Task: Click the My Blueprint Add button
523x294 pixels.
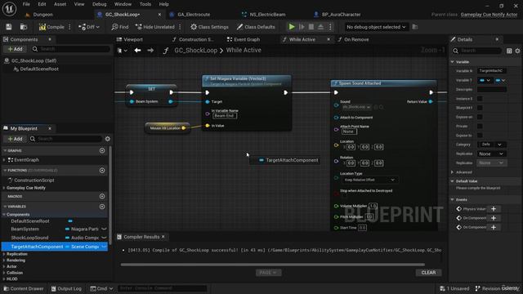Action: [x=15, y=139]
